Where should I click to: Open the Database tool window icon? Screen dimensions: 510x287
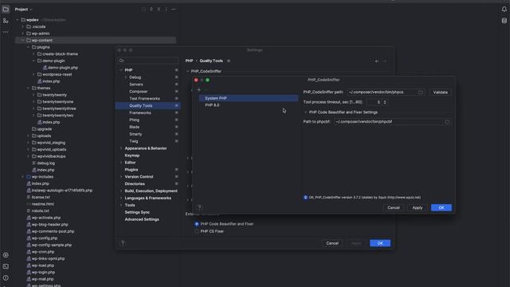pos(504,21)
